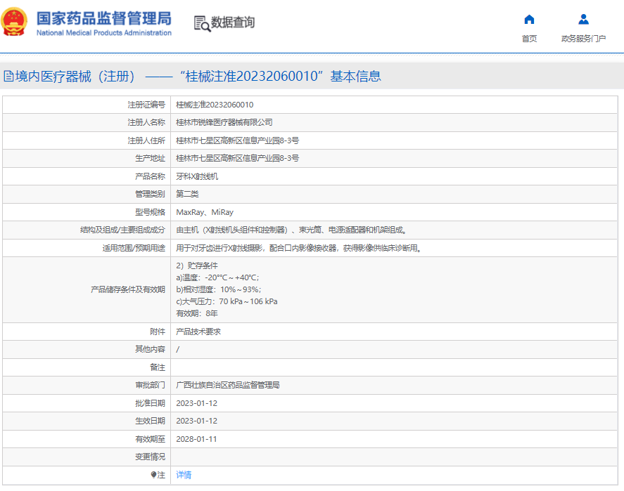624x491 pixels.
Task: Click the national emblem logo
Action: pyautogui.click(x=14, y=22)
